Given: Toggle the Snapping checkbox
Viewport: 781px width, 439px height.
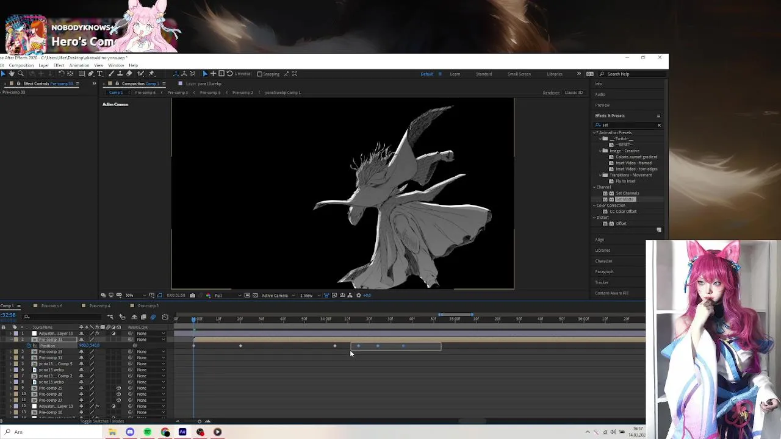Looking at the screenshot, I should click(260, 74).
